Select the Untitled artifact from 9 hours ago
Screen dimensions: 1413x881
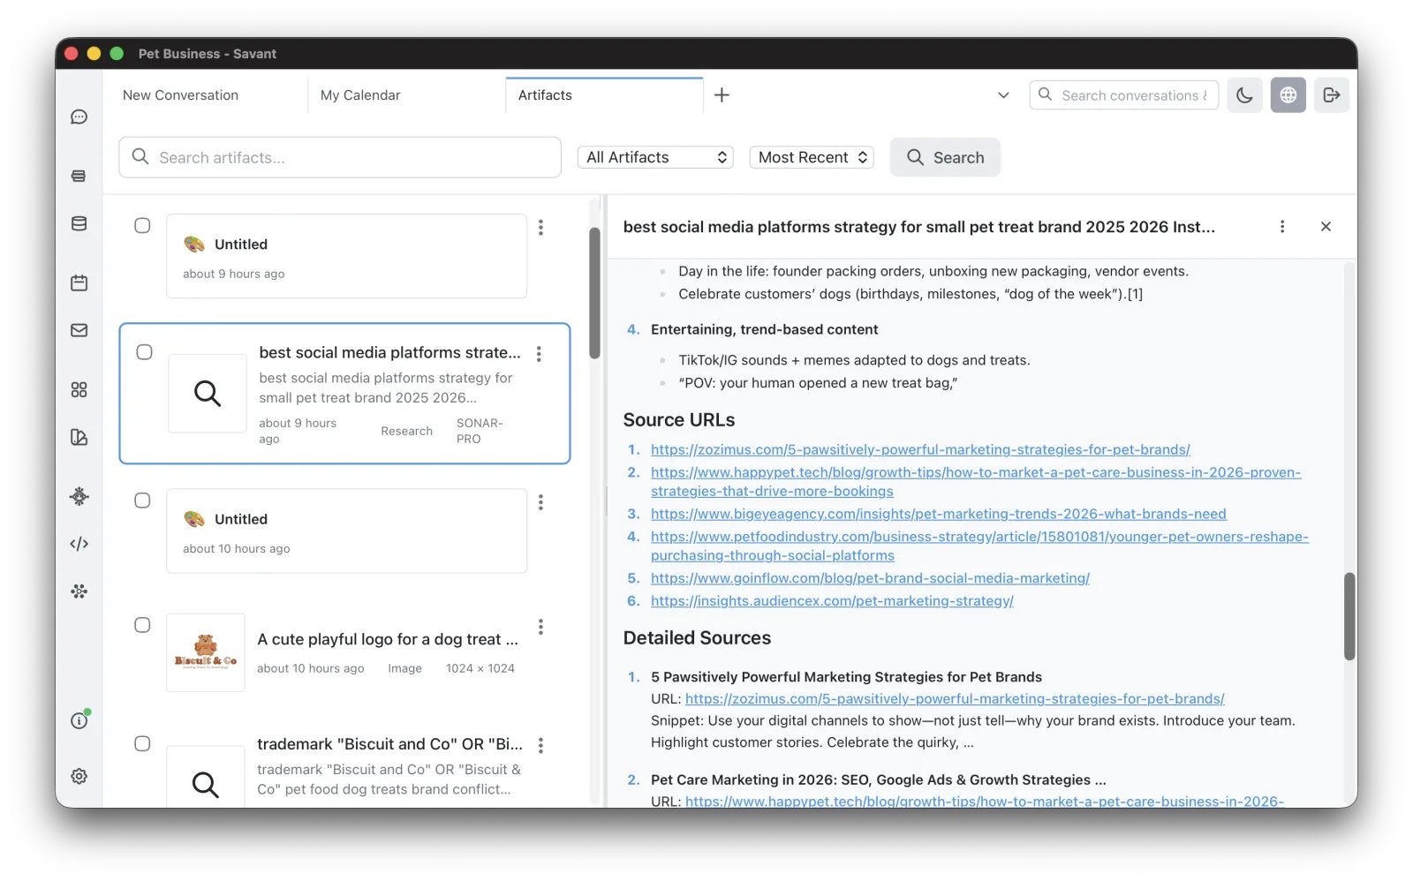[142, 226]
